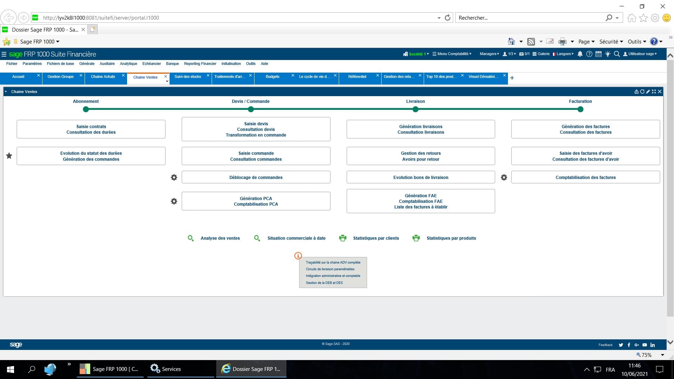Click the gear next to Déblocage de commandes
674x379 pixels.
coord(174,178)
